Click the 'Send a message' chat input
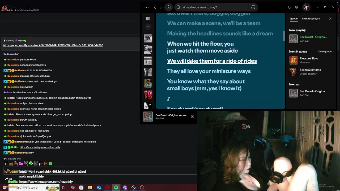Image resolution: width=340 pixels, height=191 pixels. click(x=100, y=171)
